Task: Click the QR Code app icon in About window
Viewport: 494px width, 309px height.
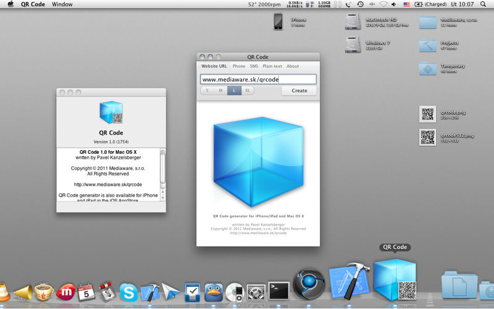Action: coord(111,112)
